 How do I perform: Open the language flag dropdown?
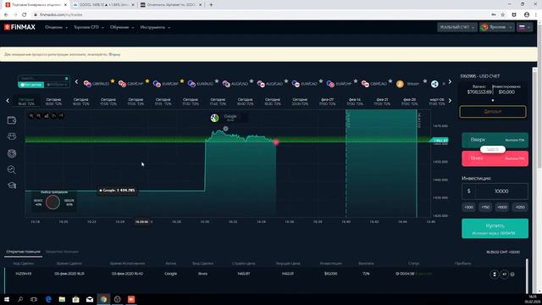point(525,27)
